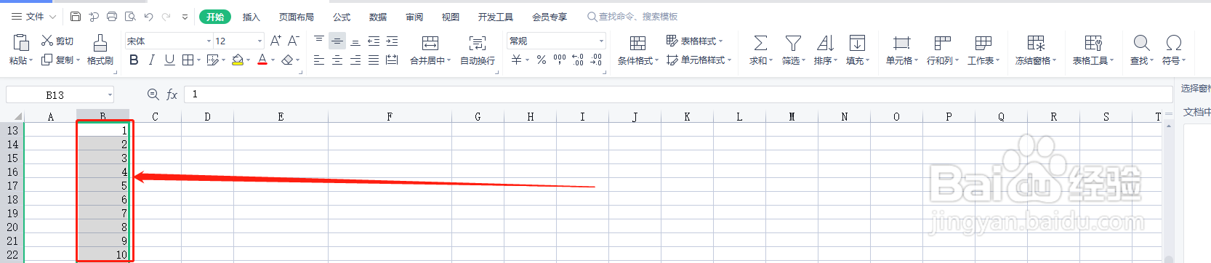Open Table Style (表格样式) dropdown
The height and width of the screenshot is (263, 1211).
694,41
